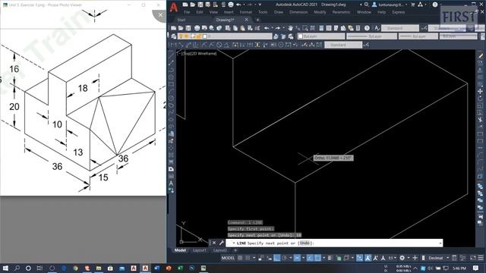The width and height of the screenshot is (486, 273).
Task: Click the Pan hand tool in standard toolbar
Action: 290,28
